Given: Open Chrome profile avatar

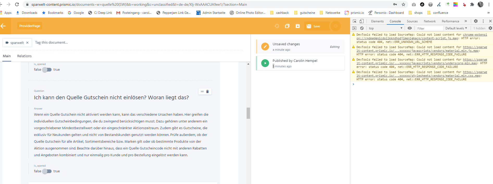Looking at the screenshot, I should [480, 4].
